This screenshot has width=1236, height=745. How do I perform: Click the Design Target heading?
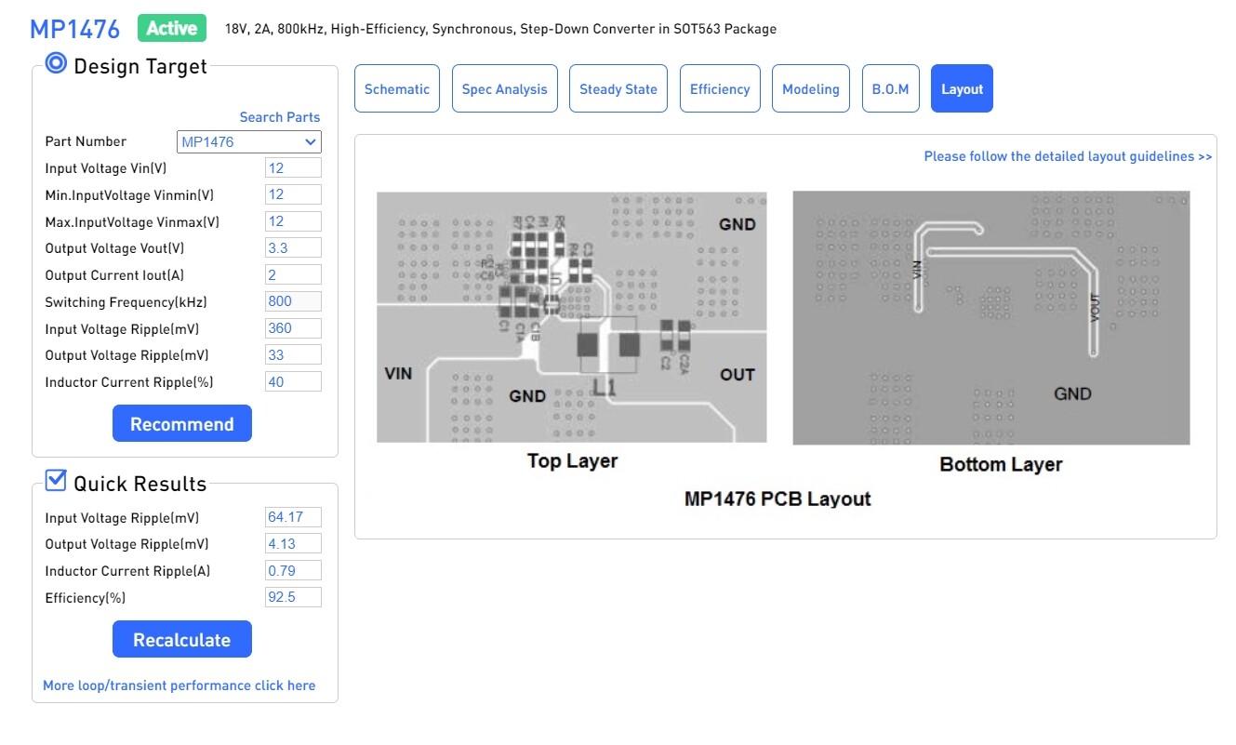pos(140,66)
